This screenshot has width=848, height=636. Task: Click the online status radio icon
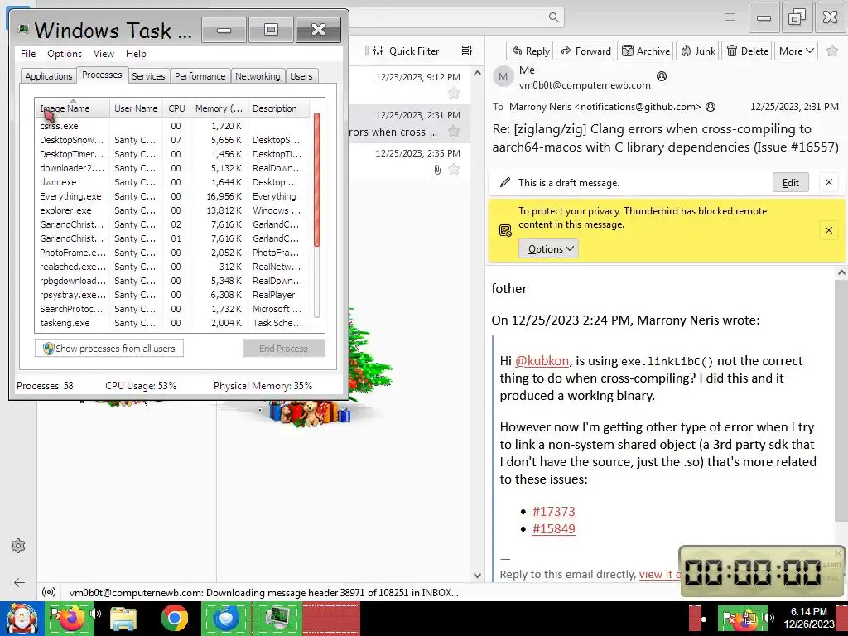(x=49, y=592)
